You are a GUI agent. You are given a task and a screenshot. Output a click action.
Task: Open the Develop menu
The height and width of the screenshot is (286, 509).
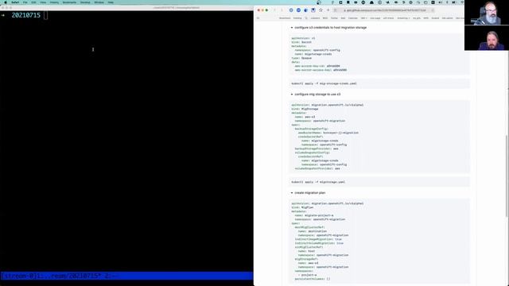[x=85, y=2]
